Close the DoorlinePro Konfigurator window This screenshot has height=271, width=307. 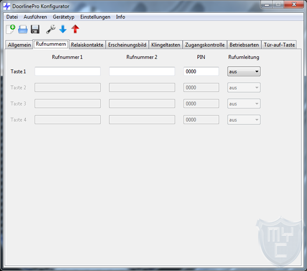294,4
